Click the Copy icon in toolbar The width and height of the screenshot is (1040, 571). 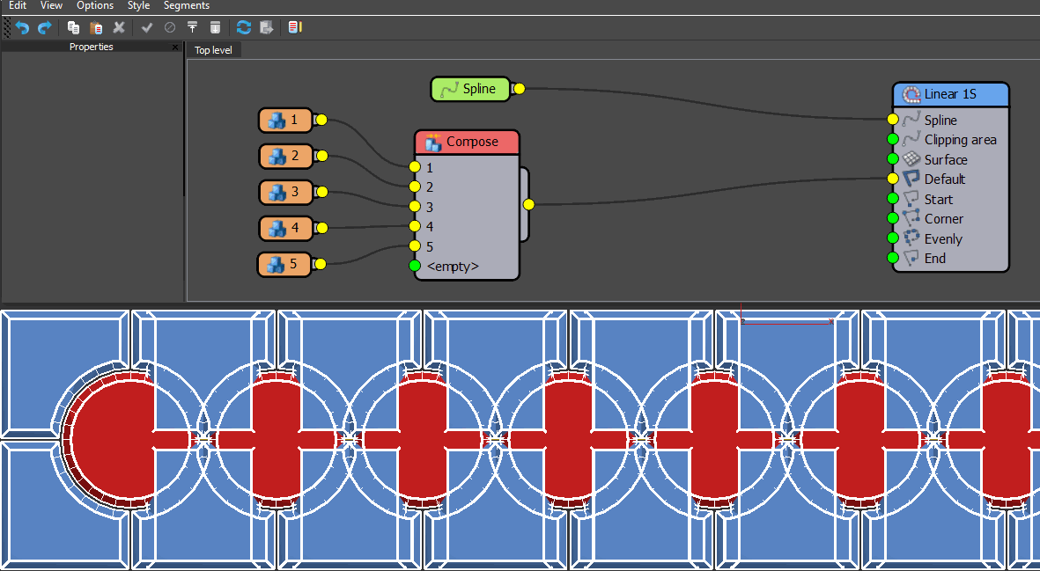(x=74, y=28)
